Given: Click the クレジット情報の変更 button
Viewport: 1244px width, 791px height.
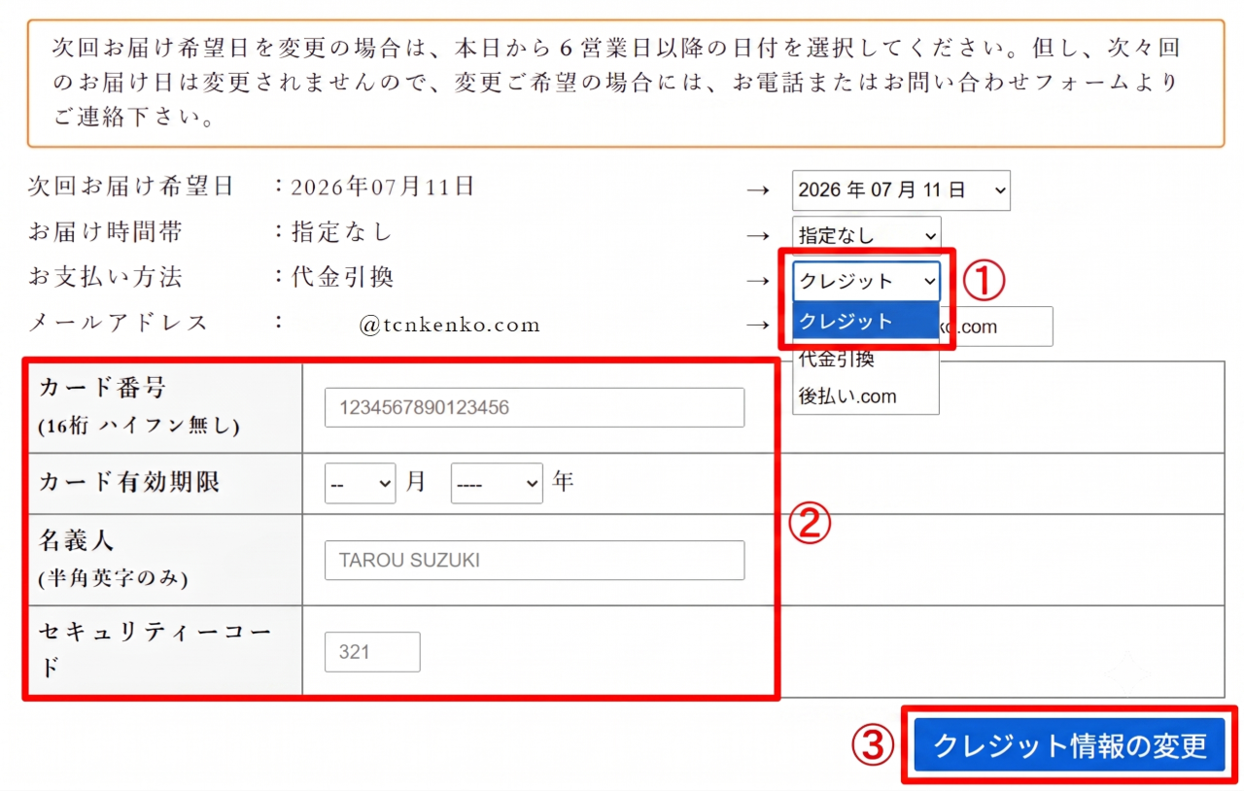Looking at the screenshot, I should click(1070, 745).
